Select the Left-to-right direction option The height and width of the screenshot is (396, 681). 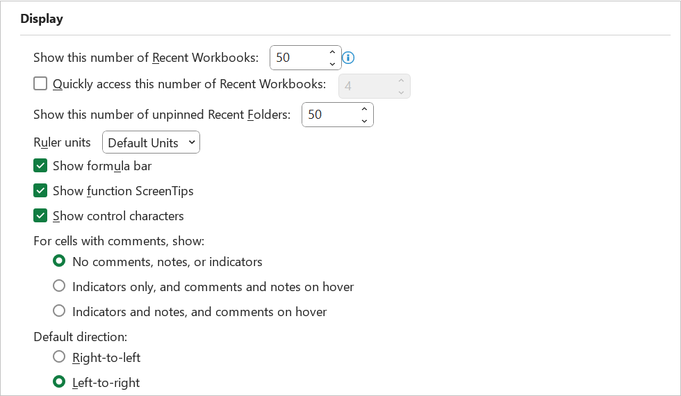(x=59, y=381)
